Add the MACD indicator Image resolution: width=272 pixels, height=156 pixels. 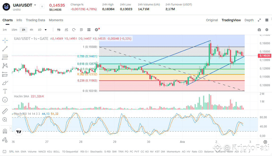42,152
